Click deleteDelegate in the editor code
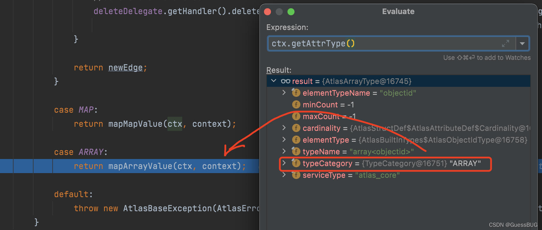This screenshot has height=230, width=542. 128,11
